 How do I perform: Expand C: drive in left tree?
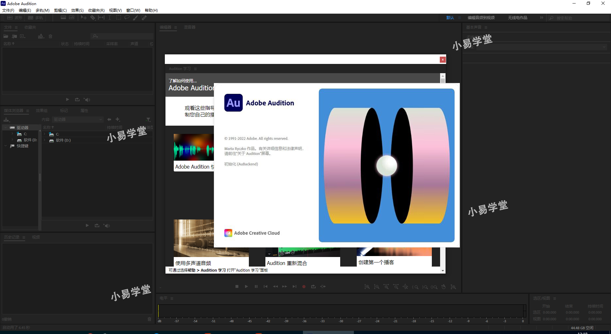pos(12,134)
